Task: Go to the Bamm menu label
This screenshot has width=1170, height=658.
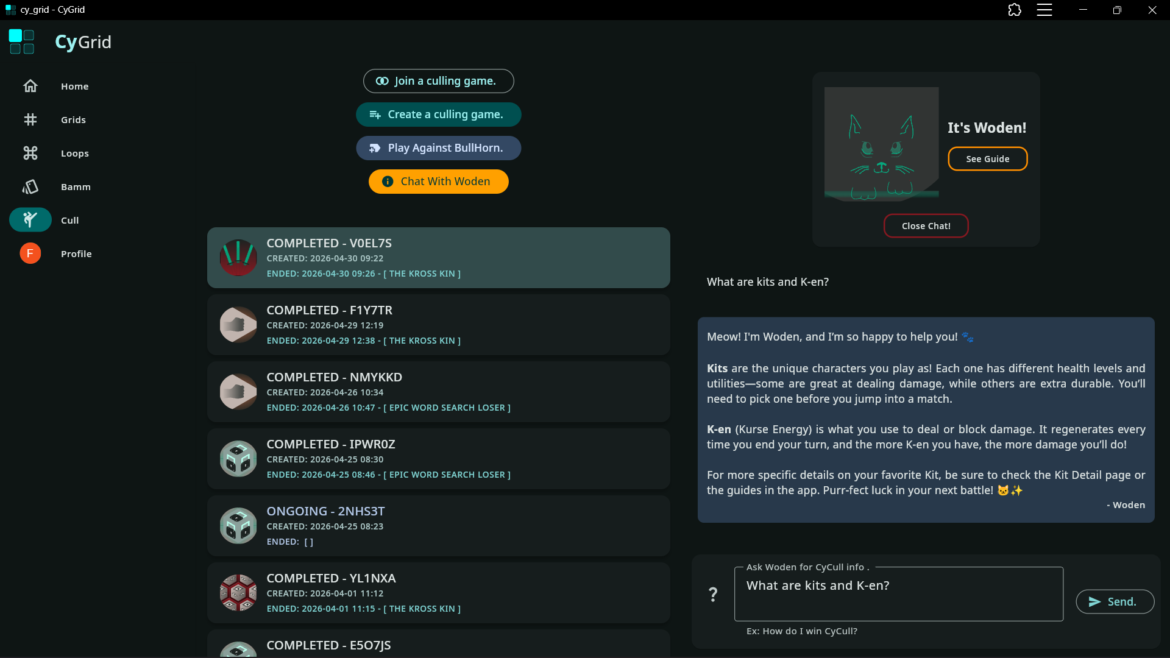Action: [76, 187]
